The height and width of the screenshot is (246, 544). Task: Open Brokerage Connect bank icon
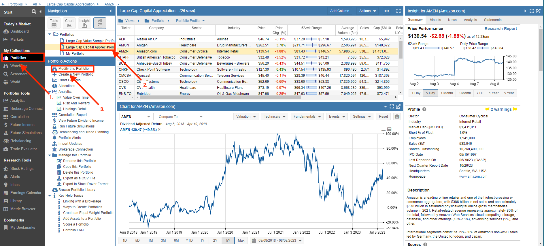[x=6, y=109]
